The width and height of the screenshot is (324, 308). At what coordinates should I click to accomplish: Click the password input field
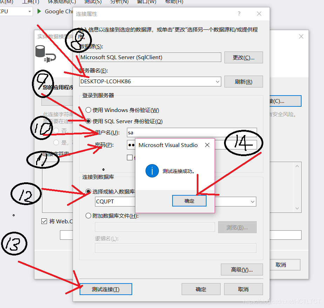point(192,145)
